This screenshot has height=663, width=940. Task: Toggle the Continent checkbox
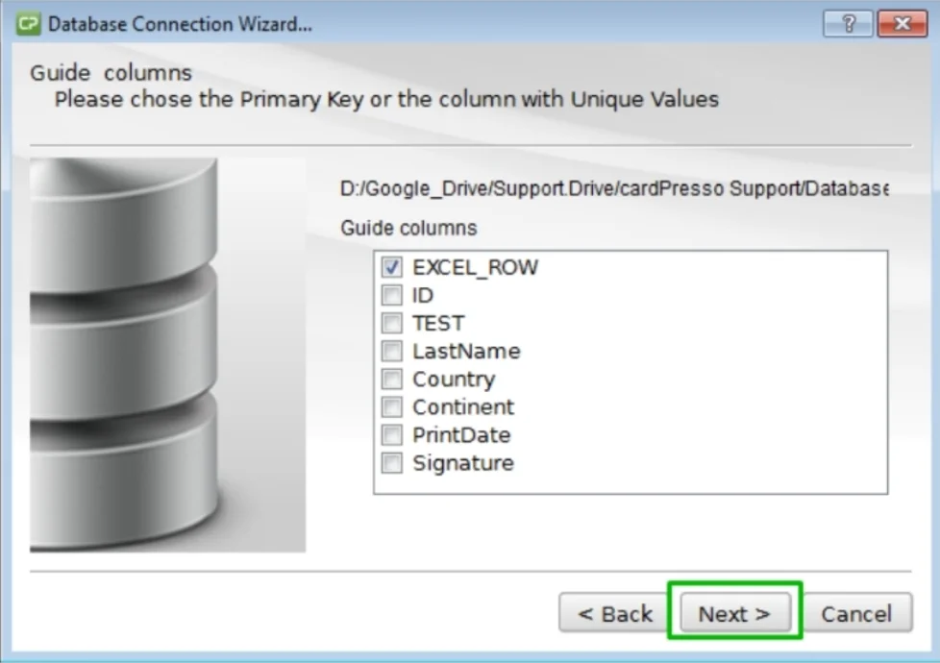(392, 407)
